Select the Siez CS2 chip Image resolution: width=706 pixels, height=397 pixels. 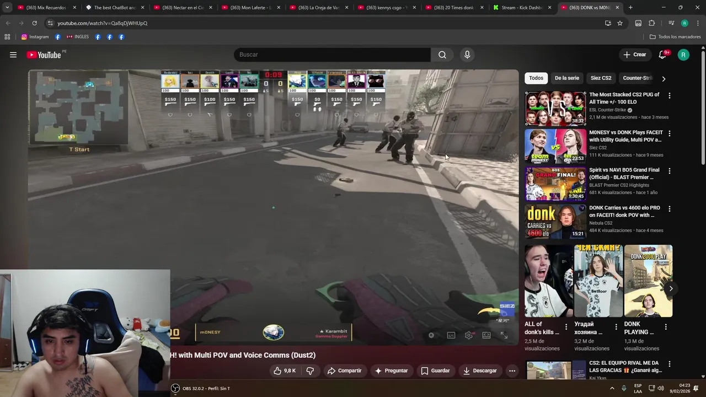[601, 78]
